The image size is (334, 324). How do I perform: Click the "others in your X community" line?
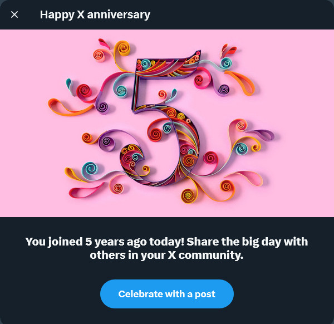(167, 256)
